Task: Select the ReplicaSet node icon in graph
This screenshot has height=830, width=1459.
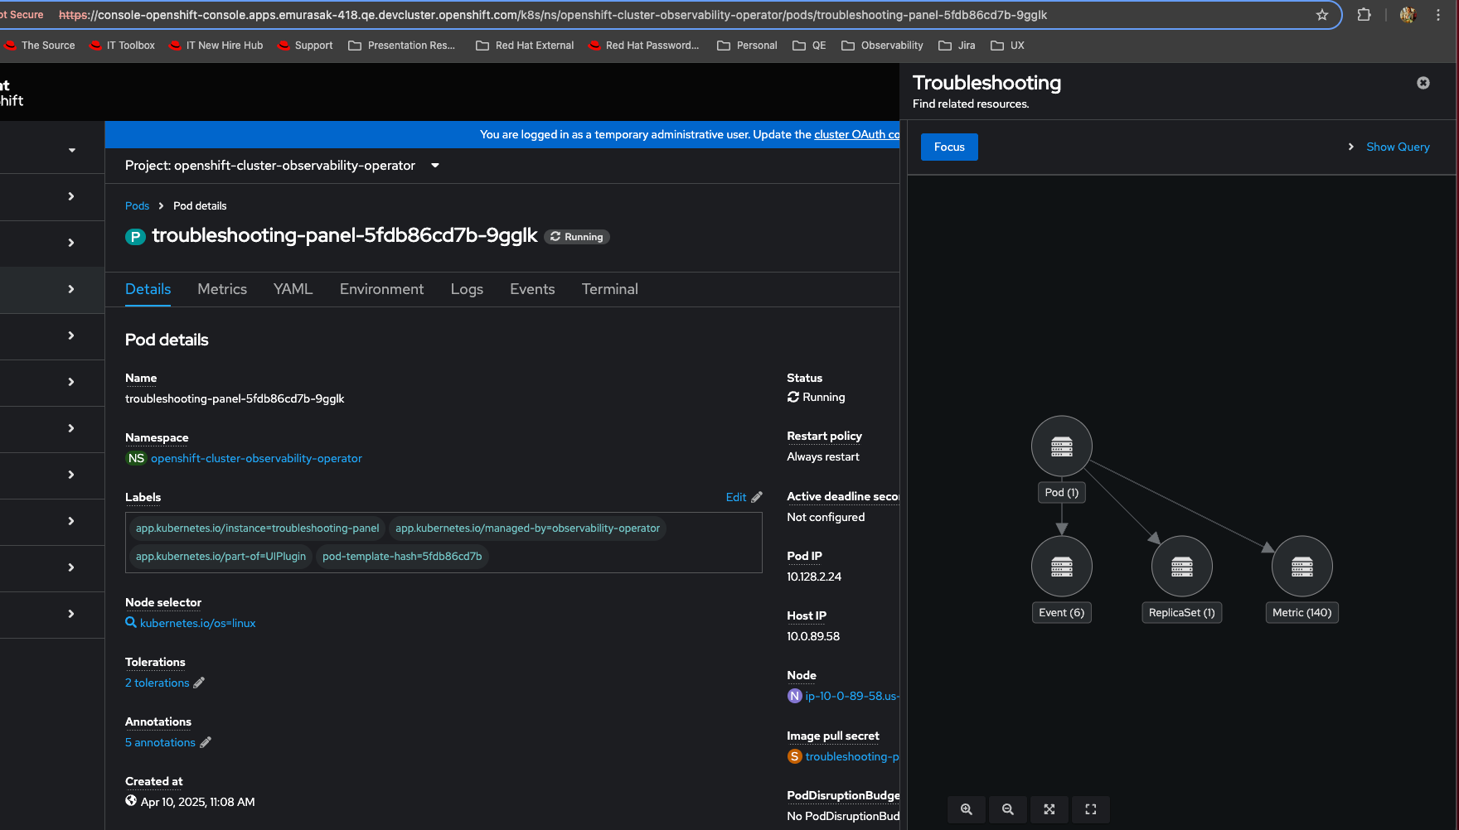Action: pos(1182,567)
